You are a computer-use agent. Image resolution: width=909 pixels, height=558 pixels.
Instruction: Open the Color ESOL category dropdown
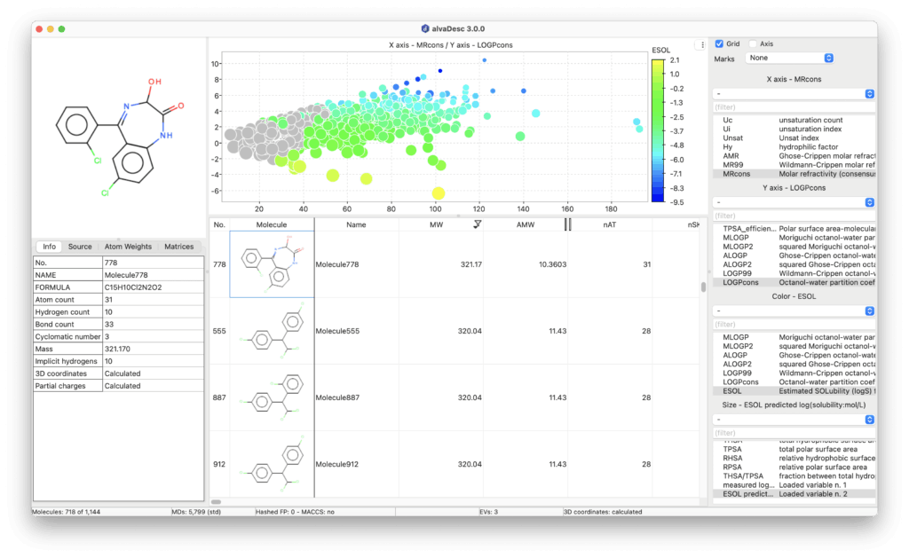795,311
